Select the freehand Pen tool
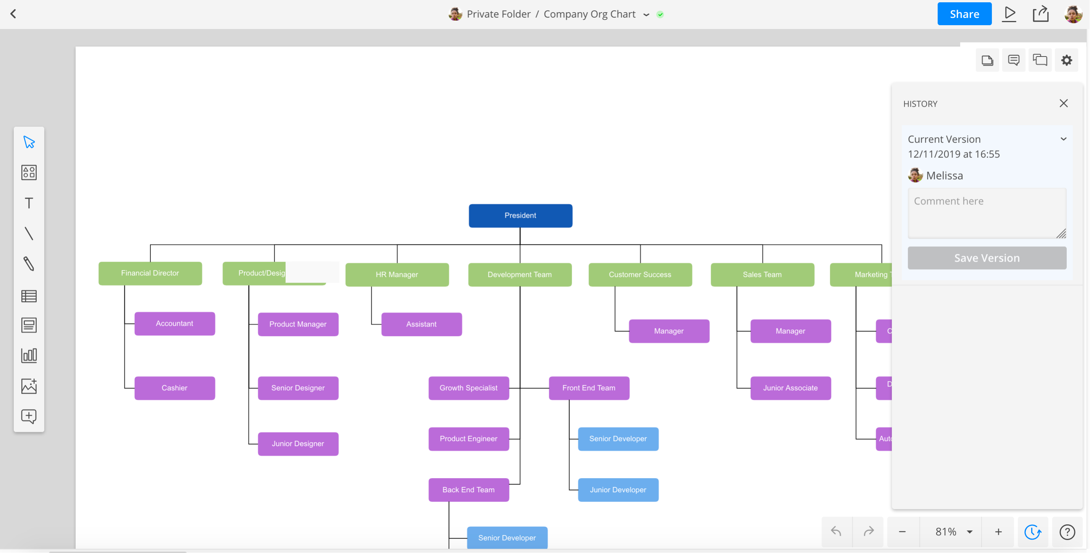Screen dimensions: 1090x553 pos(29,264)
